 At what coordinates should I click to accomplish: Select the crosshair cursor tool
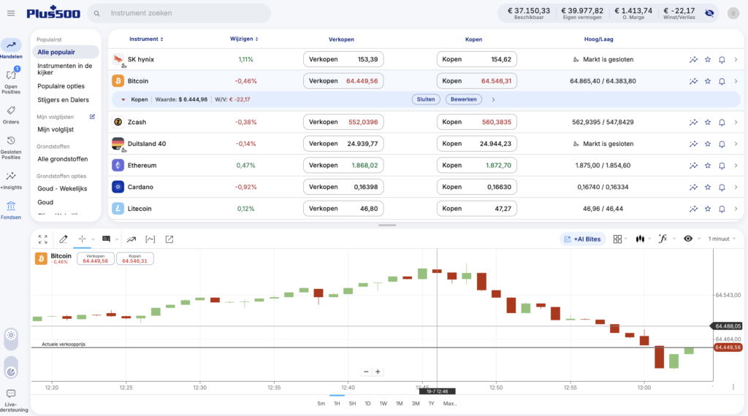click(x=82, y=239)
